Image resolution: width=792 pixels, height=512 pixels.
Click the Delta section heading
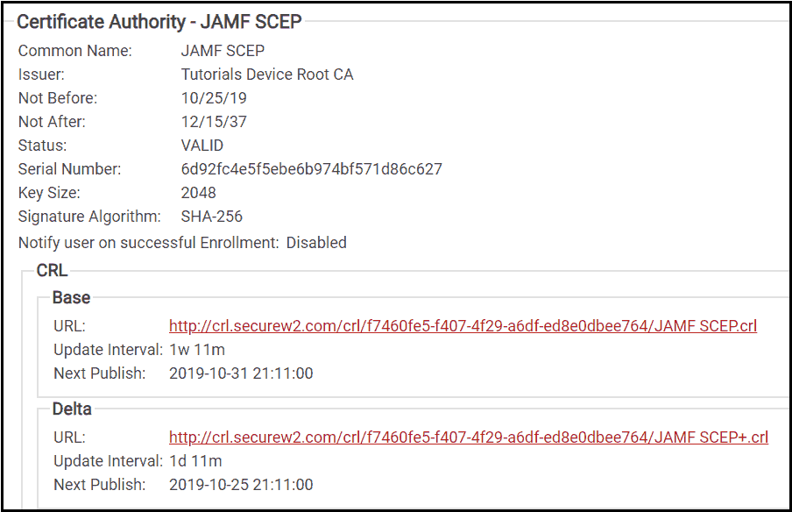72,409
